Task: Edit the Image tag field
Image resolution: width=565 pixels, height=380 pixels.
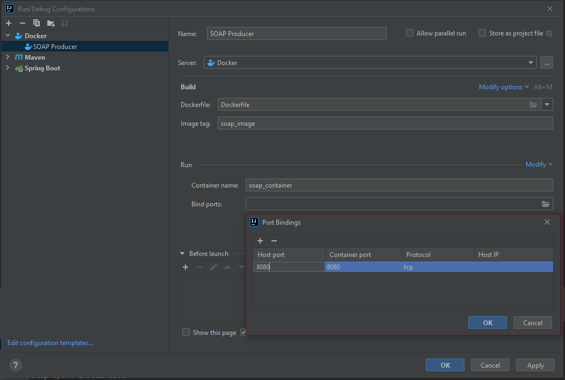Action: click(385, 123)
